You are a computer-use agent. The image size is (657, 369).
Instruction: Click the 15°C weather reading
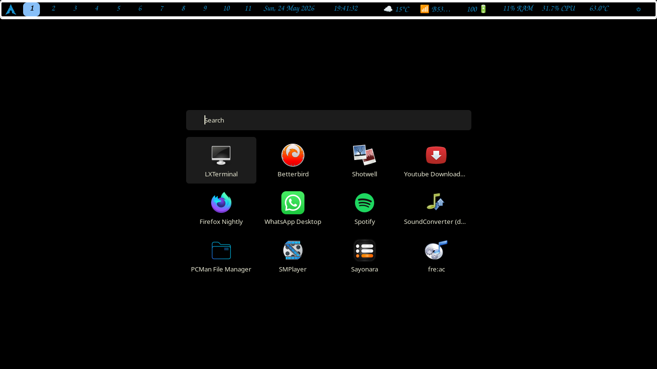pyautogui.click(x=402, y=9)
